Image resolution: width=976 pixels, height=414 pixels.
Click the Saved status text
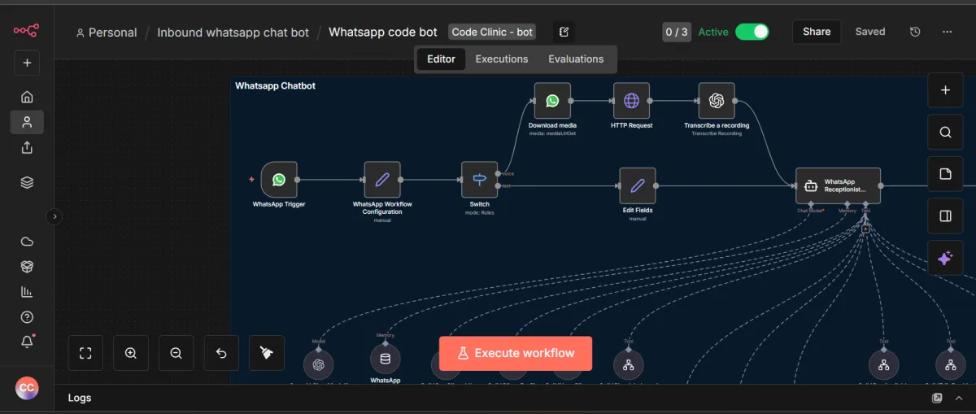click(869, 32)
